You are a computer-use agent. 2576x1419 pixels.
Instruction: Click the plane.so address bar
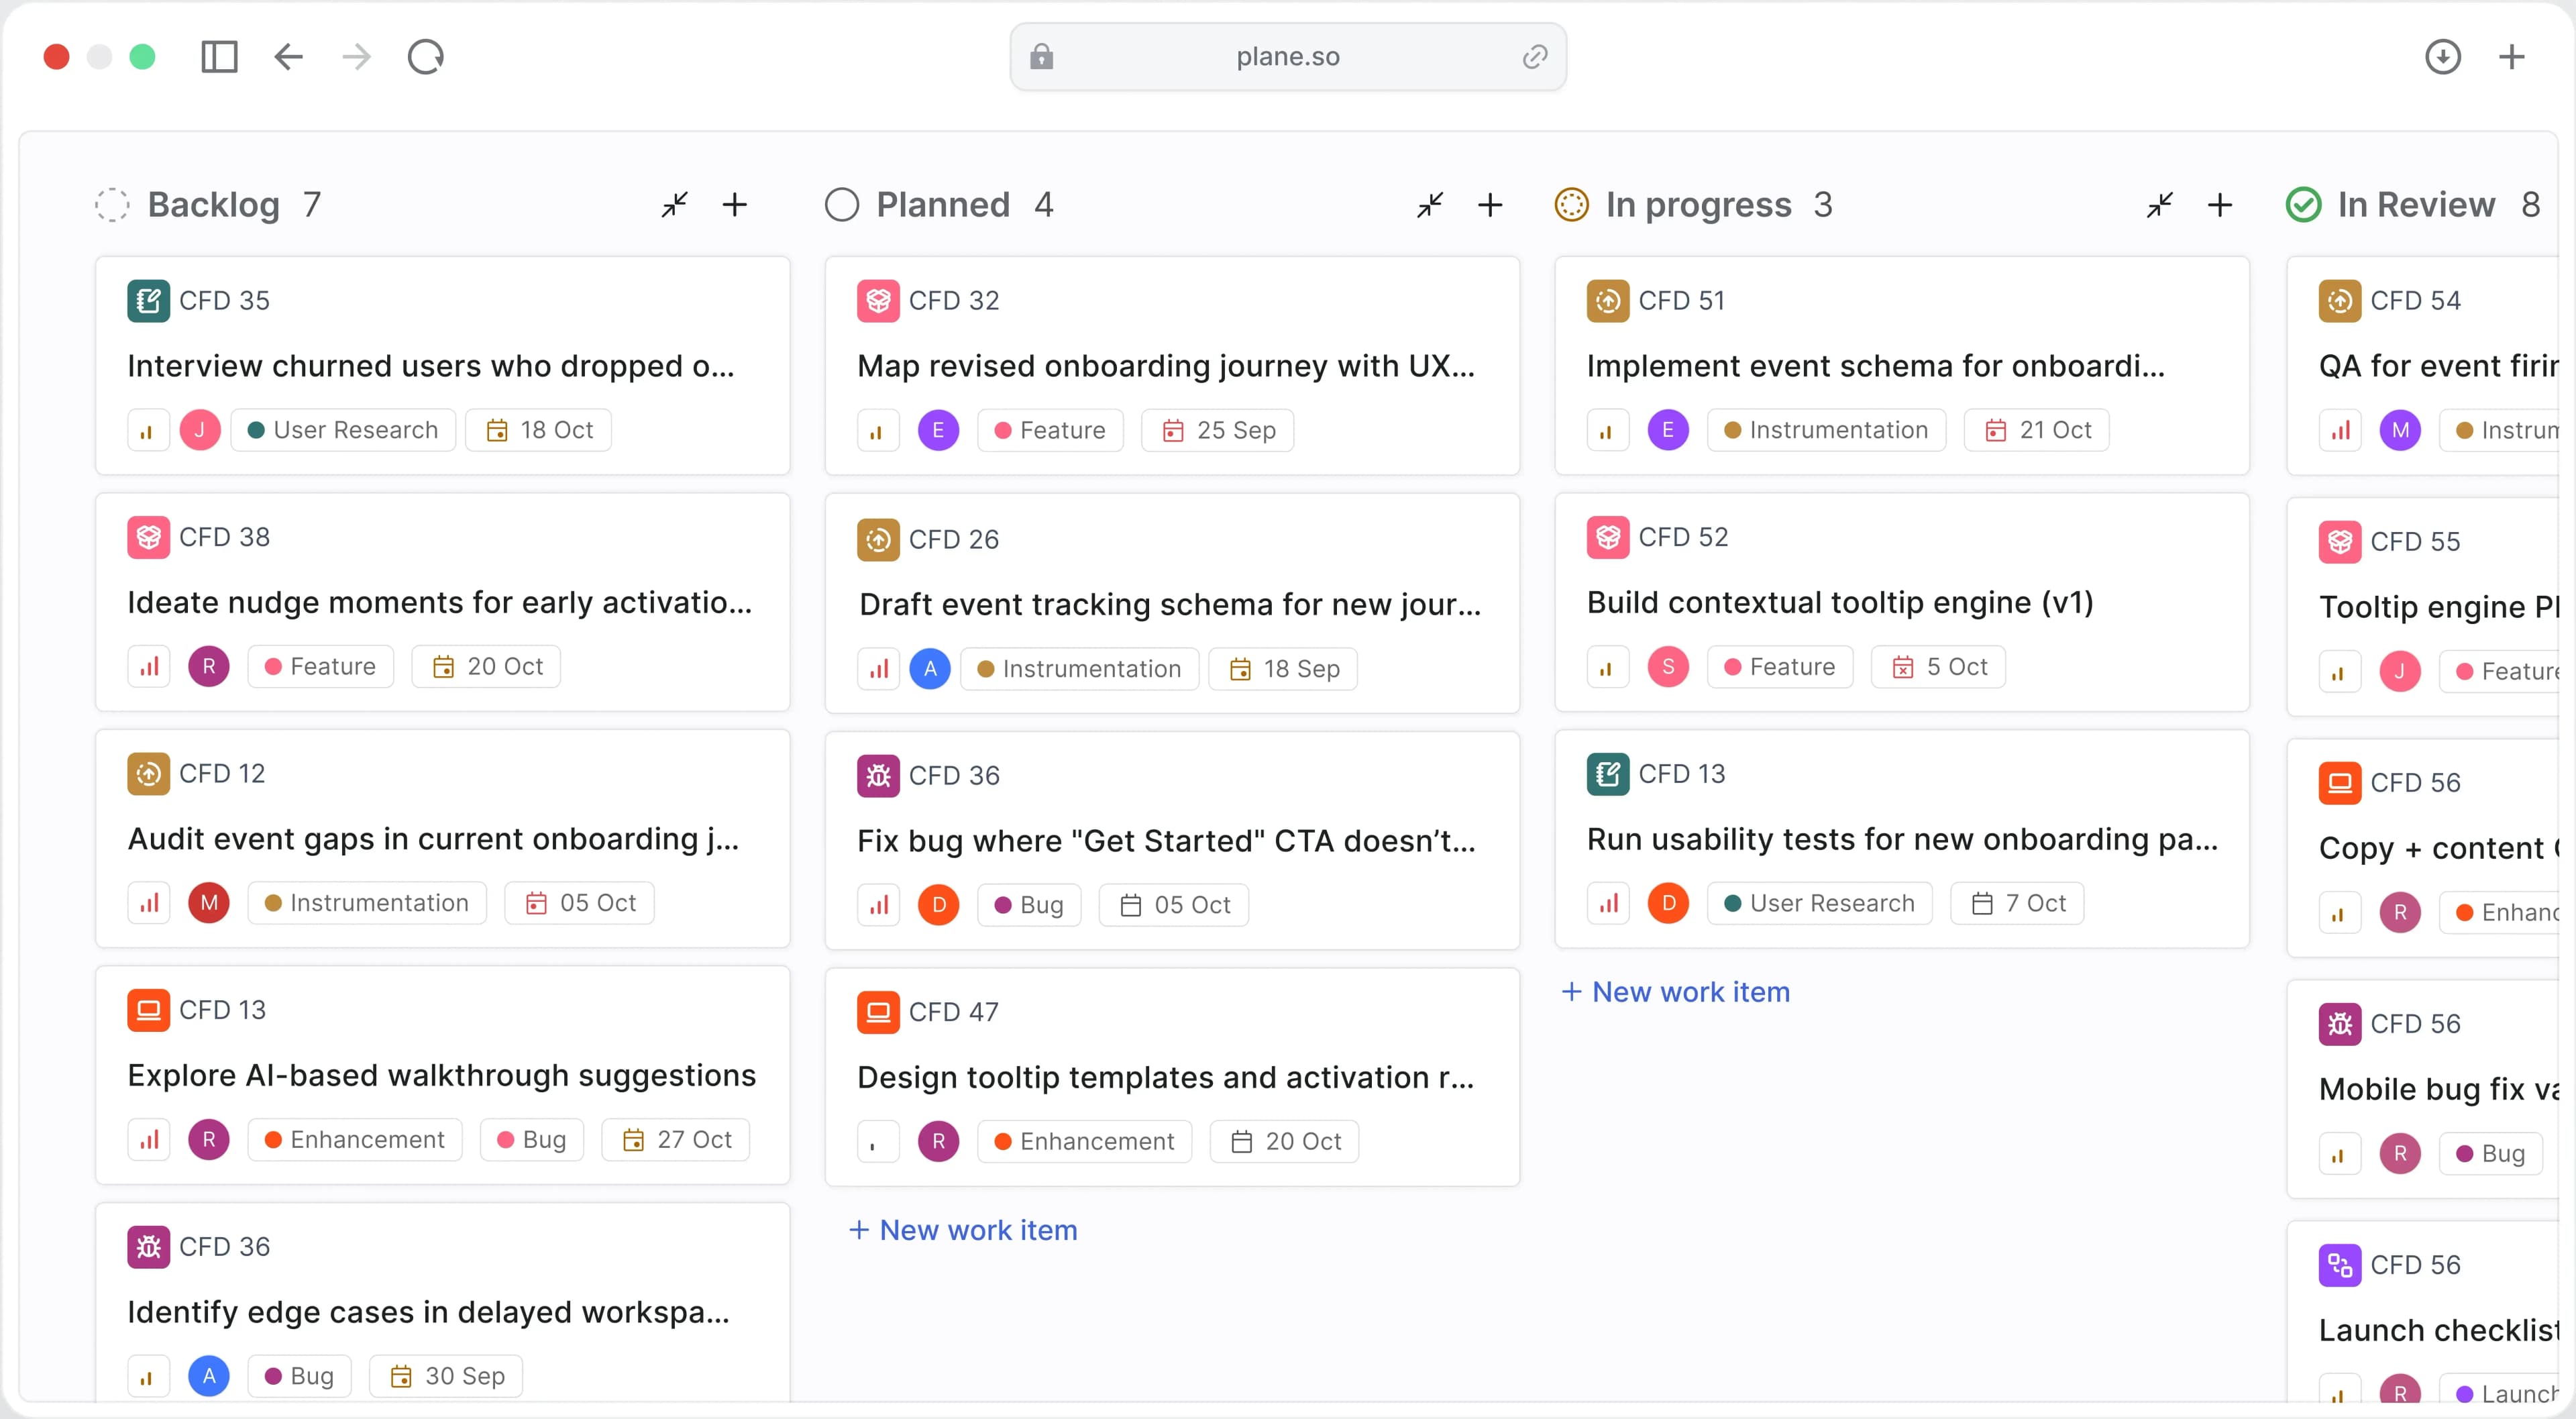click(x=1287, y=57)
